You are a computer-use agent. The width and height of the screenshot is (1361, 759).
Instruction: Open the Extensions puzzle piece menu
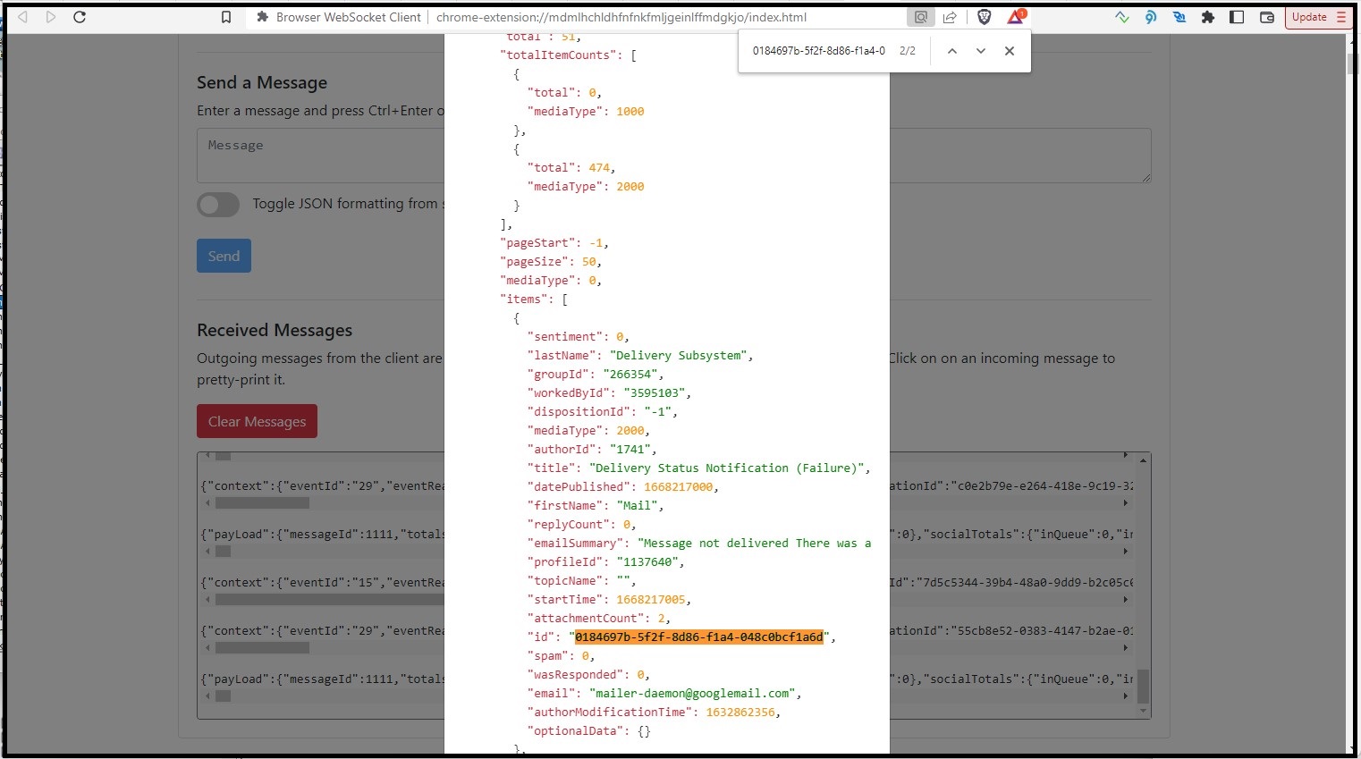pyautogui.click(x=1208, y=17)
